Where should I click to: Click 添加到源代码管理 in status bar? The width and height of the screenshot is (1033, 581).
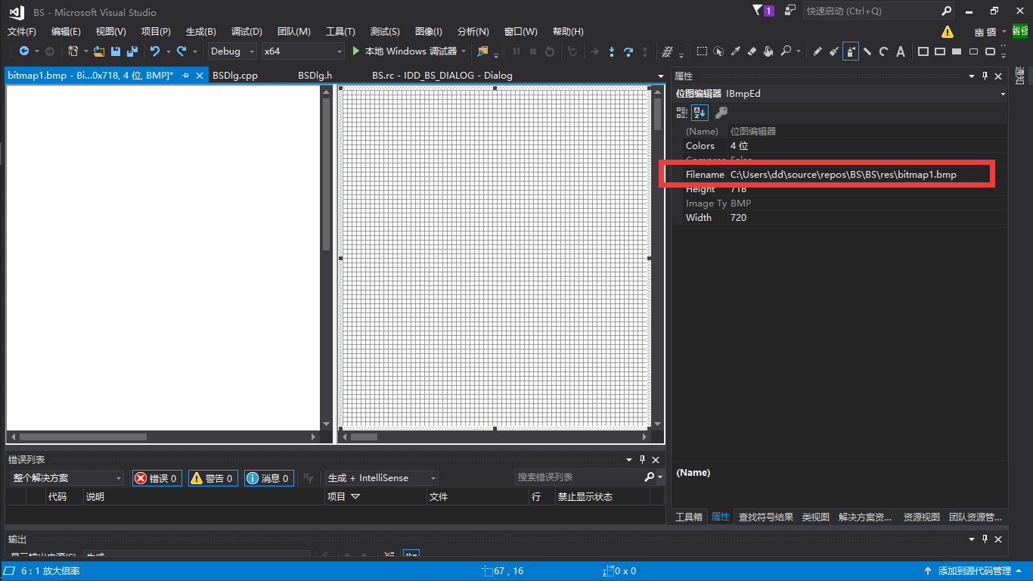(x=975, y=570)
